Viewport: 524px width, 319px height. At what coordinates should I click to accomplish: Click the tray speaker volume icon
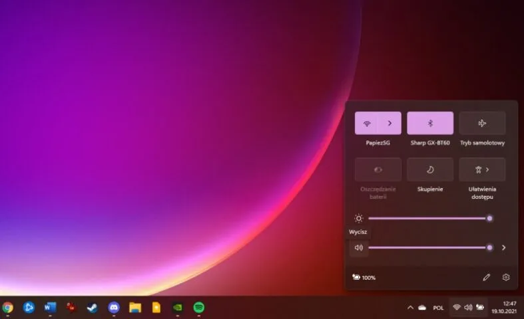[x=468, y=307]
